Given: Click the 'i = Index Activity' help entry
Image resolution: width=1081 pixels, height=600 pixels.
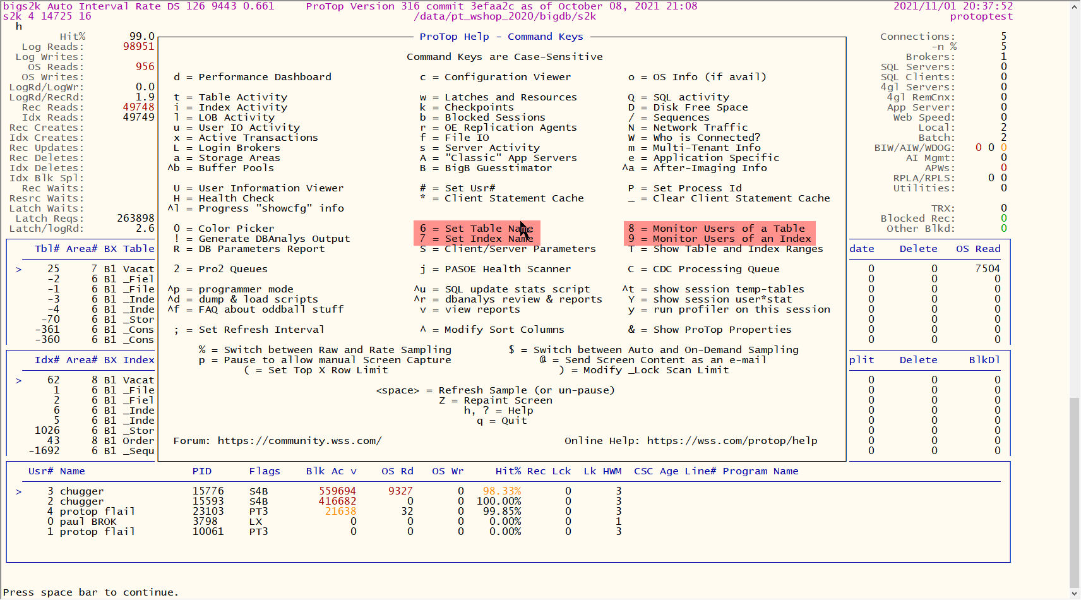Looking at the screenshot, I should [230, 107].
